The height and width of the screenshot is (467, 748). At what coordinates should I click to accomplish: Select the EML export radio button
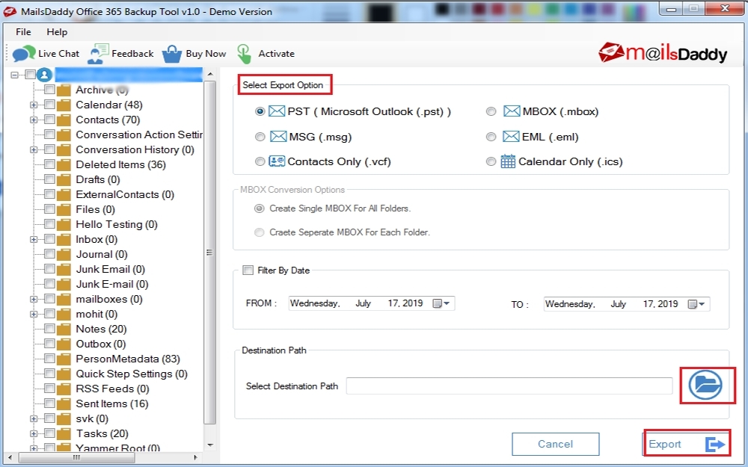[491, 137]
